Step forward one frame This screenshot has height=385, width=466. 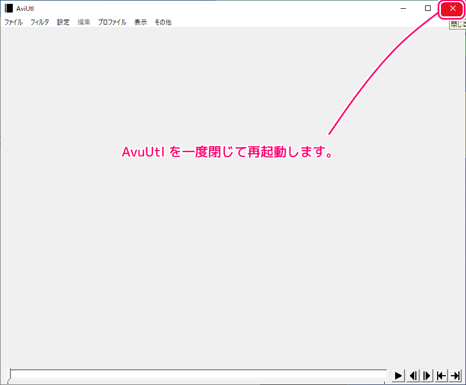(x=427, y=376)
